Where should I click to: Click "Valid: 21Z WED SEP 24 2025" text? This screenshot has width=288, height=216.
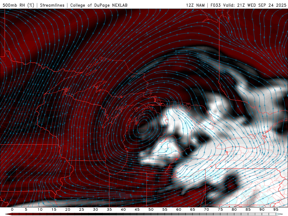click(x=255, y=5)
